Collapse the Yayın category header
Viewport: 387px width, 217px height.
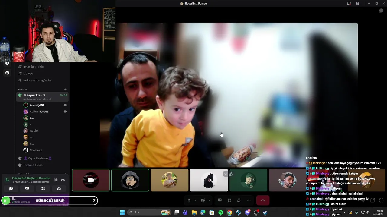(22, 90)
